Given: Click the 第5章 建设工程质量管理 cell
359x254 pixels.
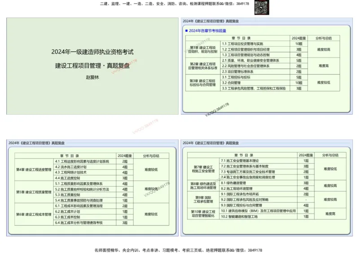Looking at the screenshot, I should click(x=34, y=192).
